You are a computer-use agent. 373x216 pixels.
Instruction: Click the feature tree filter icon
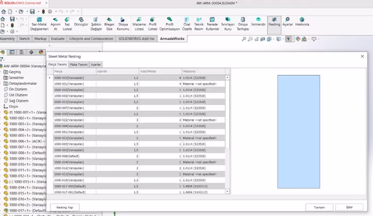pos(2,59)
